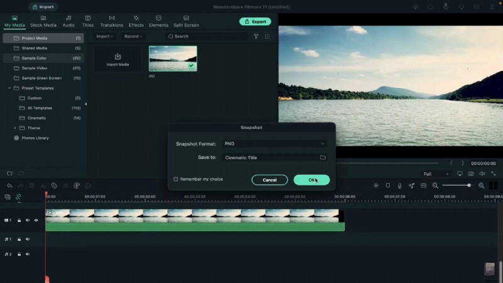503x283 pixels.
Task: Select the Sample Color folder
Action: click(x=43, y=58)
